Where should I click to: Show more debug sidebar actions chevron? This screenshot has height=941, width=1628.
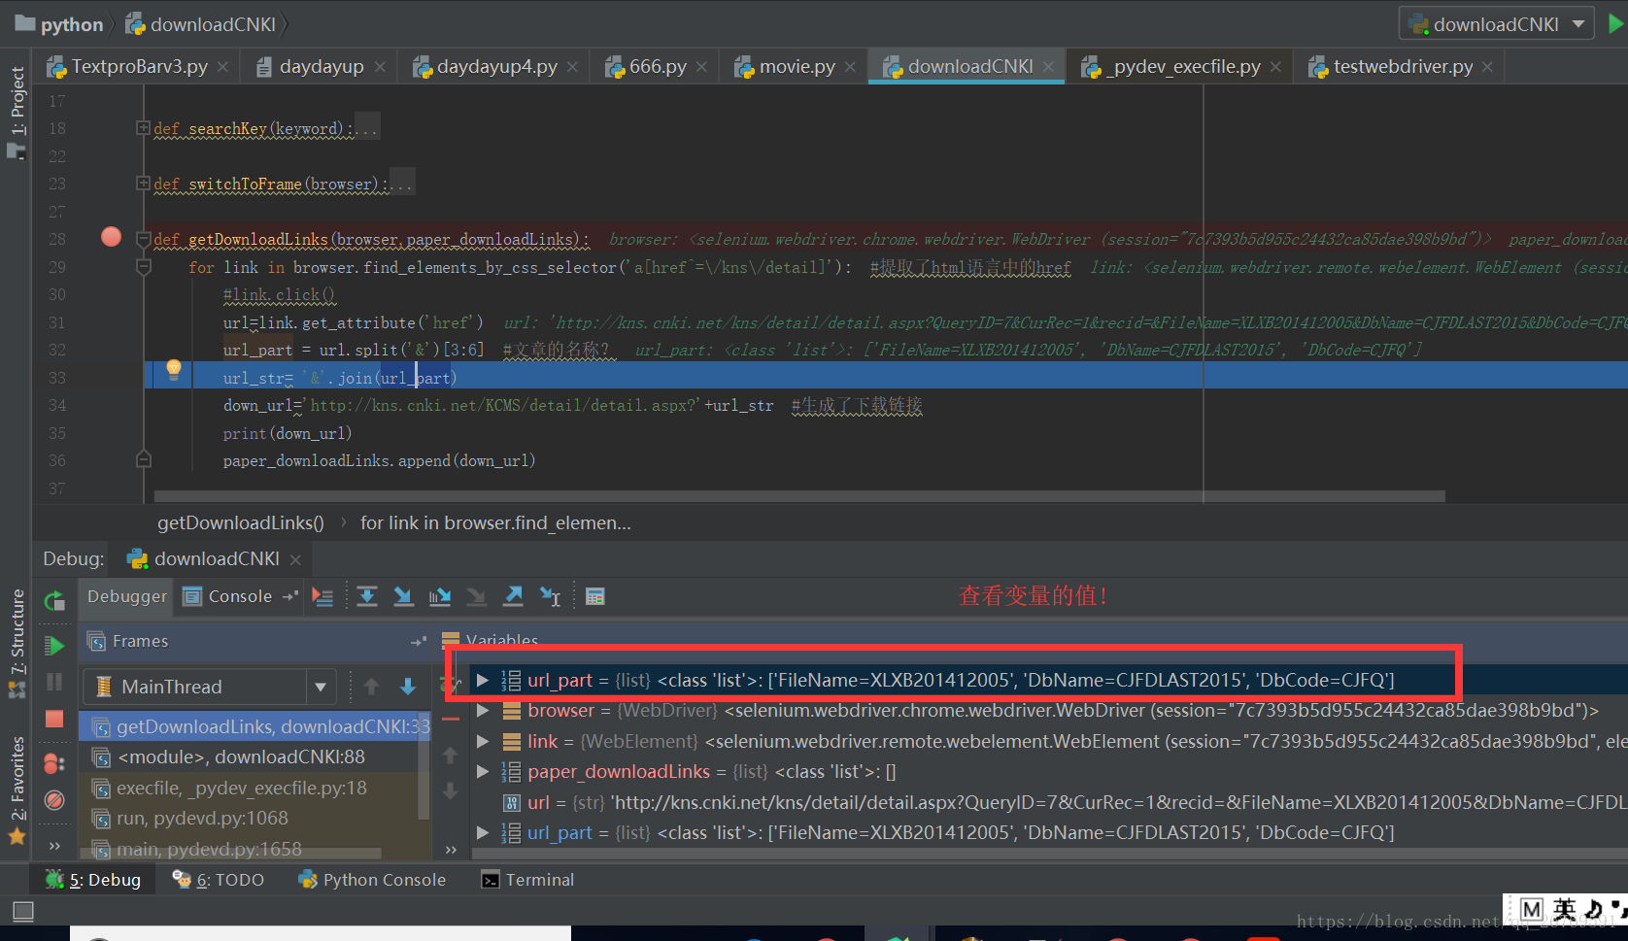[54, 846]
